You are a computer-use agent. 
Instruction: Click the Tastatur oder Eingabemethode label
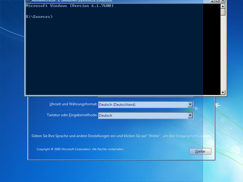pos(72,115)
